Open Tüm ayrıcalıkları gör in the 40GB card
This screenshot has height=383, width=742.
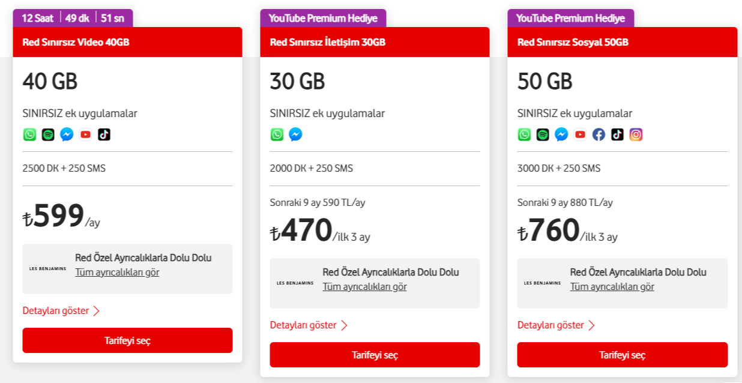[x=117, y=273]
